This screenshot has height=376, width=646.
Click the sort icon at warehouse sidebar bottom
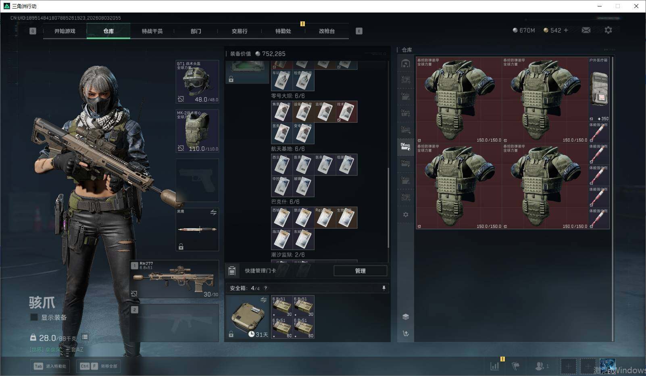(406, 334)
